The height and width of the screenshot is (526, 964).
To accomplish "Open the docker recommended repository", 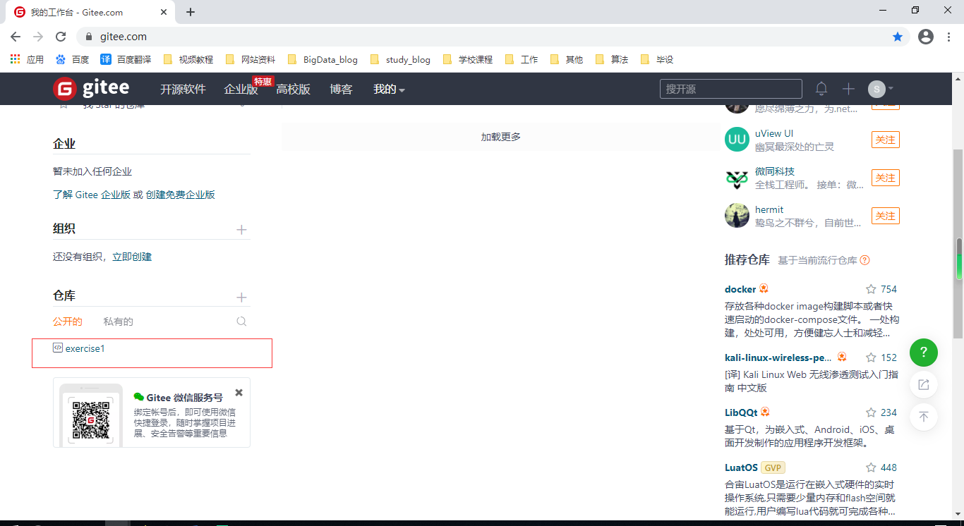I will point(740,289).
